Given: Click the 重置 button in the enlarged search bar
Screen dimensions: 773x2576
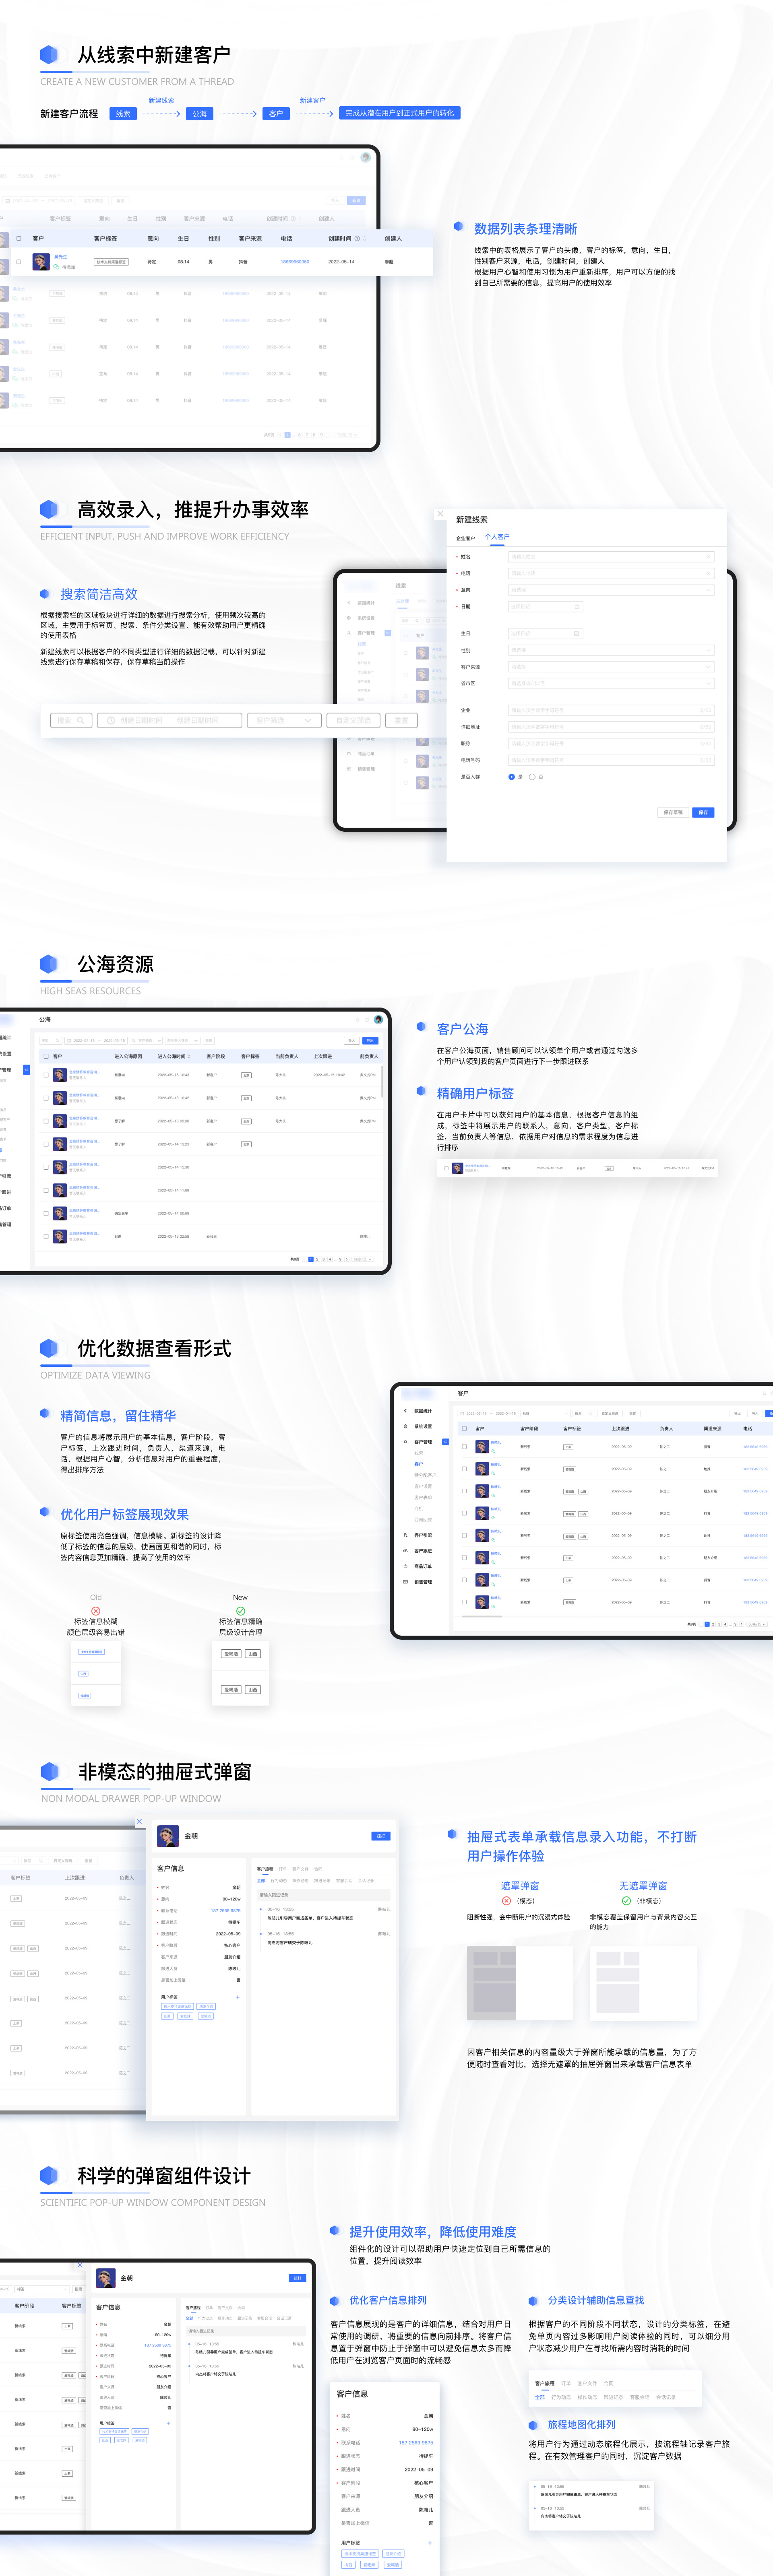Looking at the screenshot, I should [401, 720].
